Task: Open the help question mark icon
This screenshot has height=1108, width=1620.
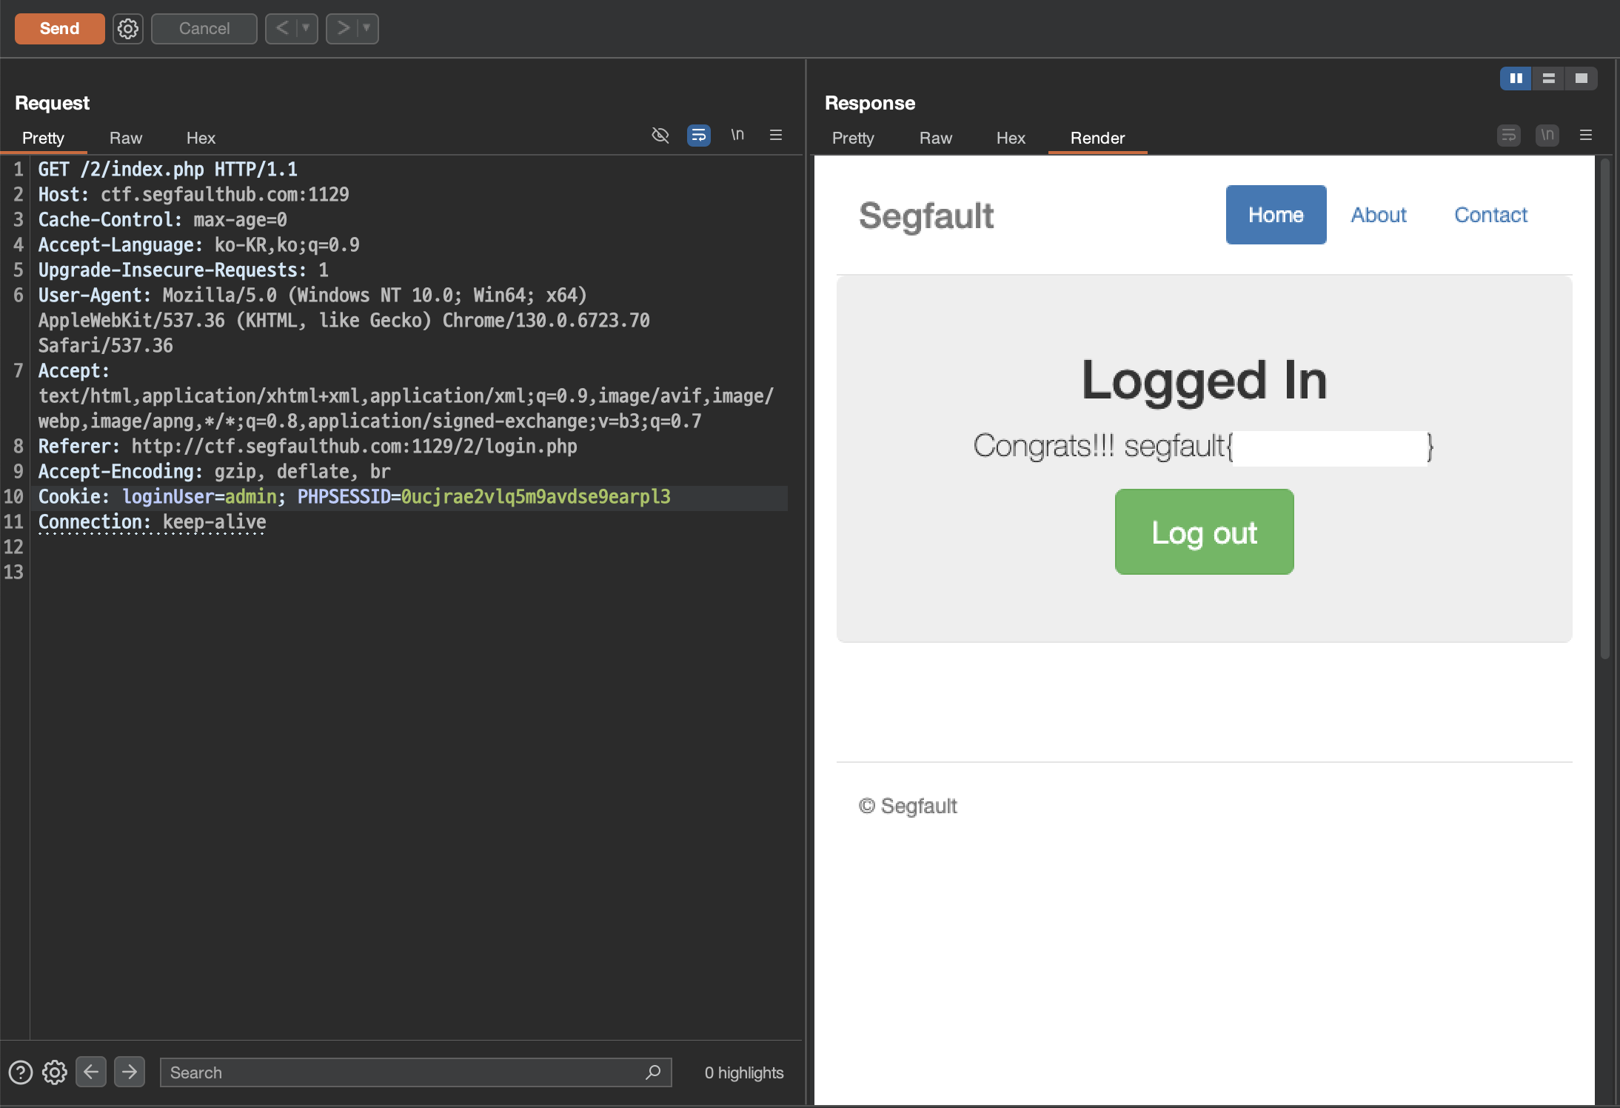Action: (x=21, y=1072)
